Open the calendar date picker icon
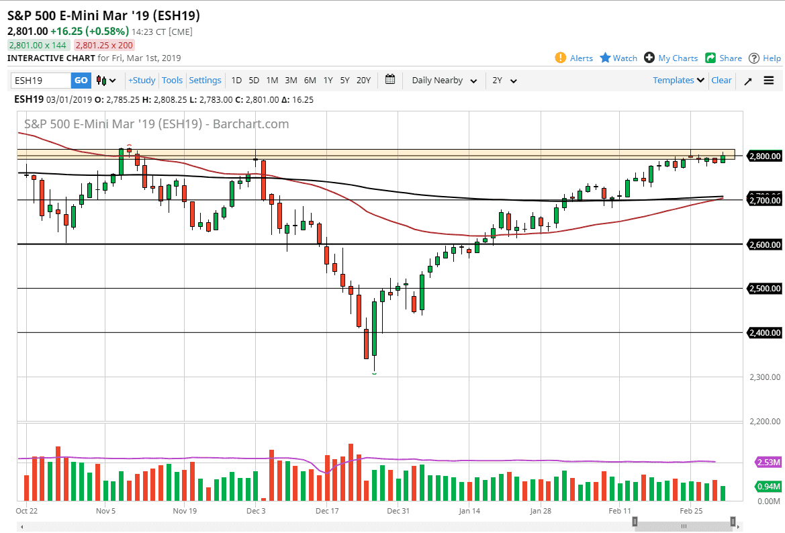The width and height of the screenshot is (785, 533). (389, 80)
